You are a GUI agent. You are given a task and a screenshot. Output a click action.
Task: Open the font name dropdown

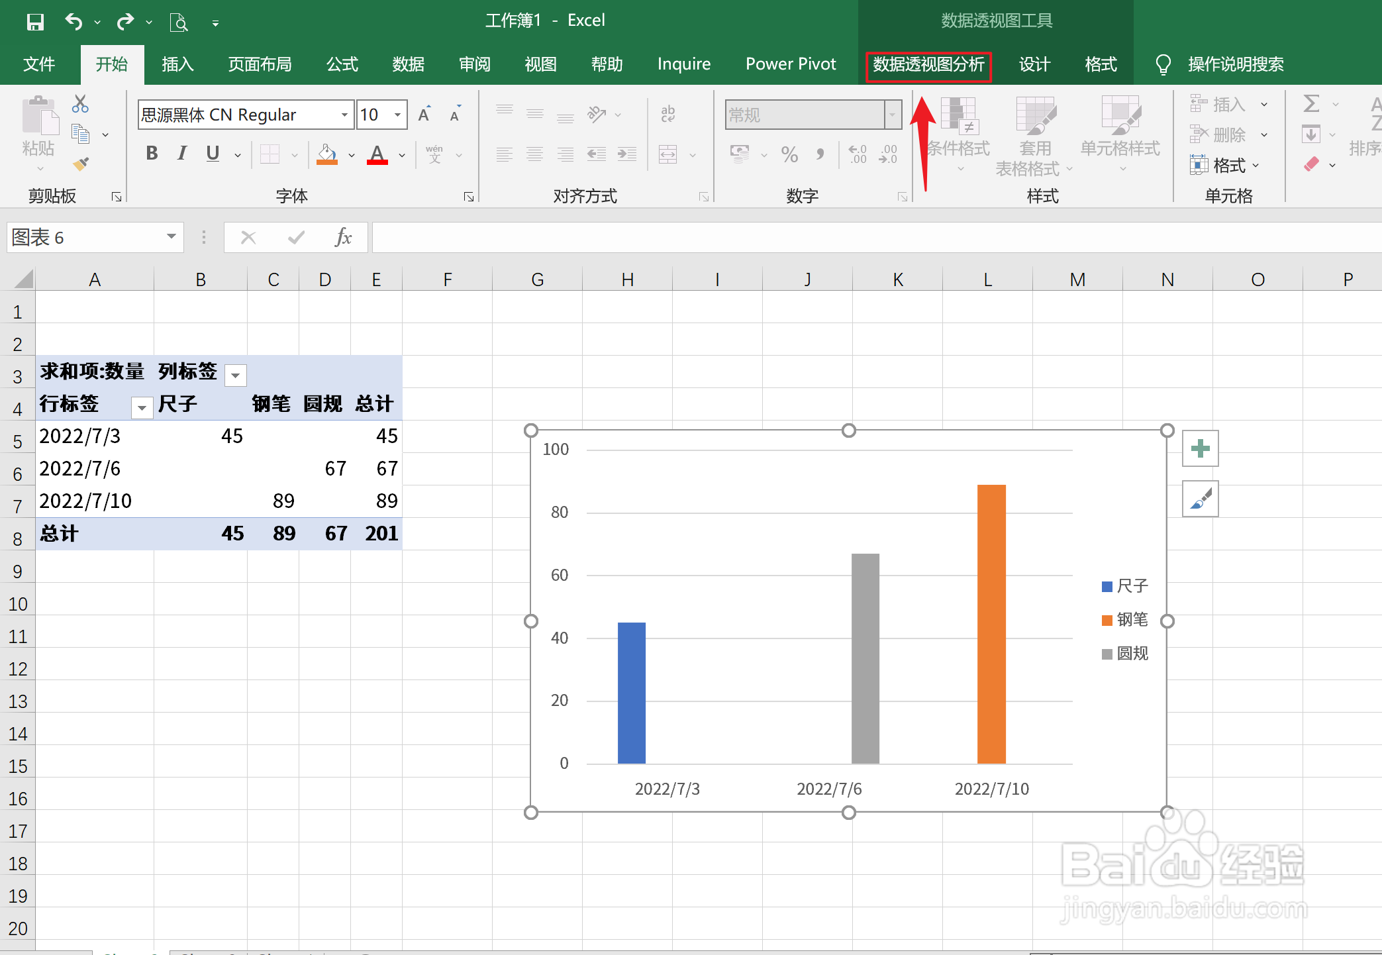[344, 115]
